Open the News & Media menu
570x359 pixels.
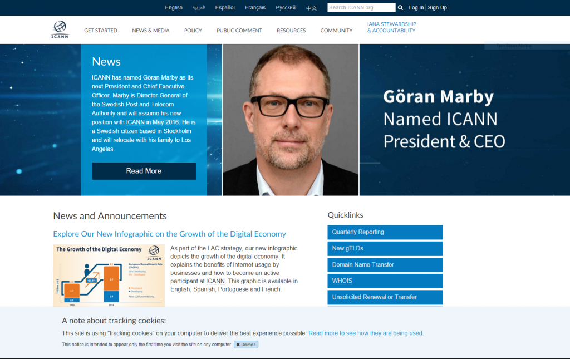pyautogui.click(x=151, y=31)
